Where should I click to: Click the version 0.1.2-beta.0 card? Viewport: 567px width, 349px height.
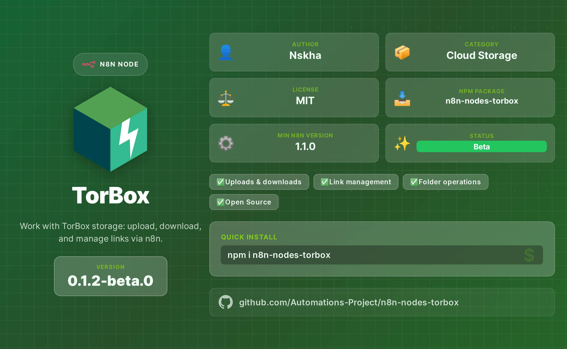click(110, 276)
